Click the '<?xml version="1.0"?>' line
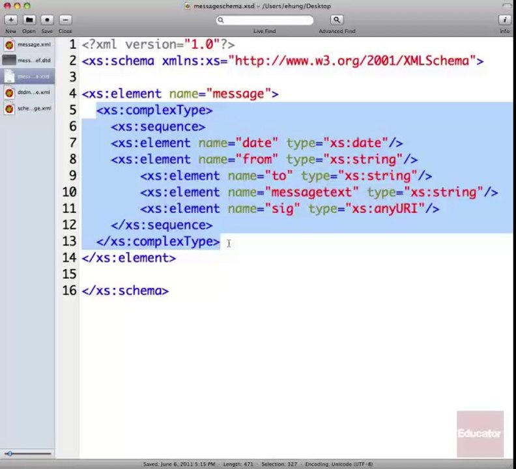This screenshot has width=516, height=469. click(158, 44)
